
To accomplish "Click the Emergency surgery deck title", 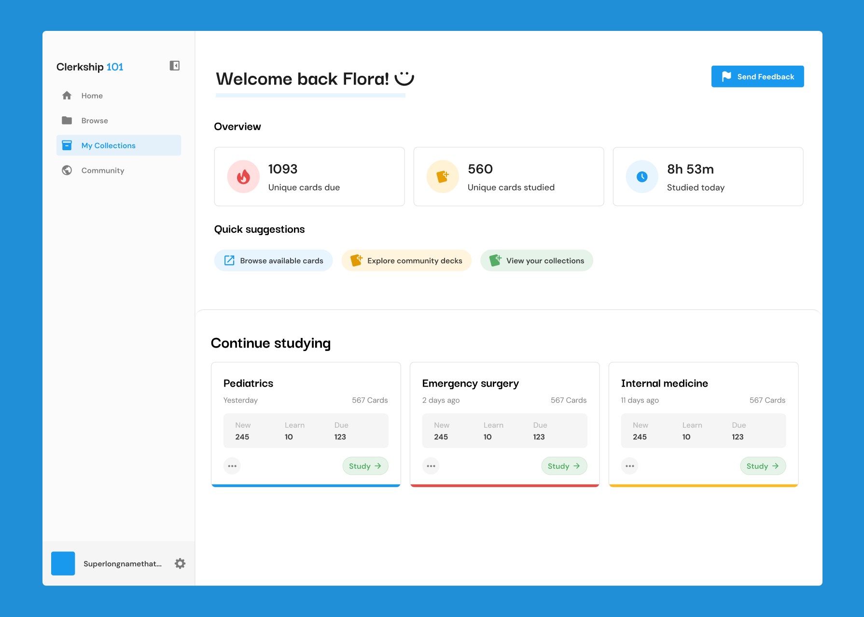I will pos(471,383).
